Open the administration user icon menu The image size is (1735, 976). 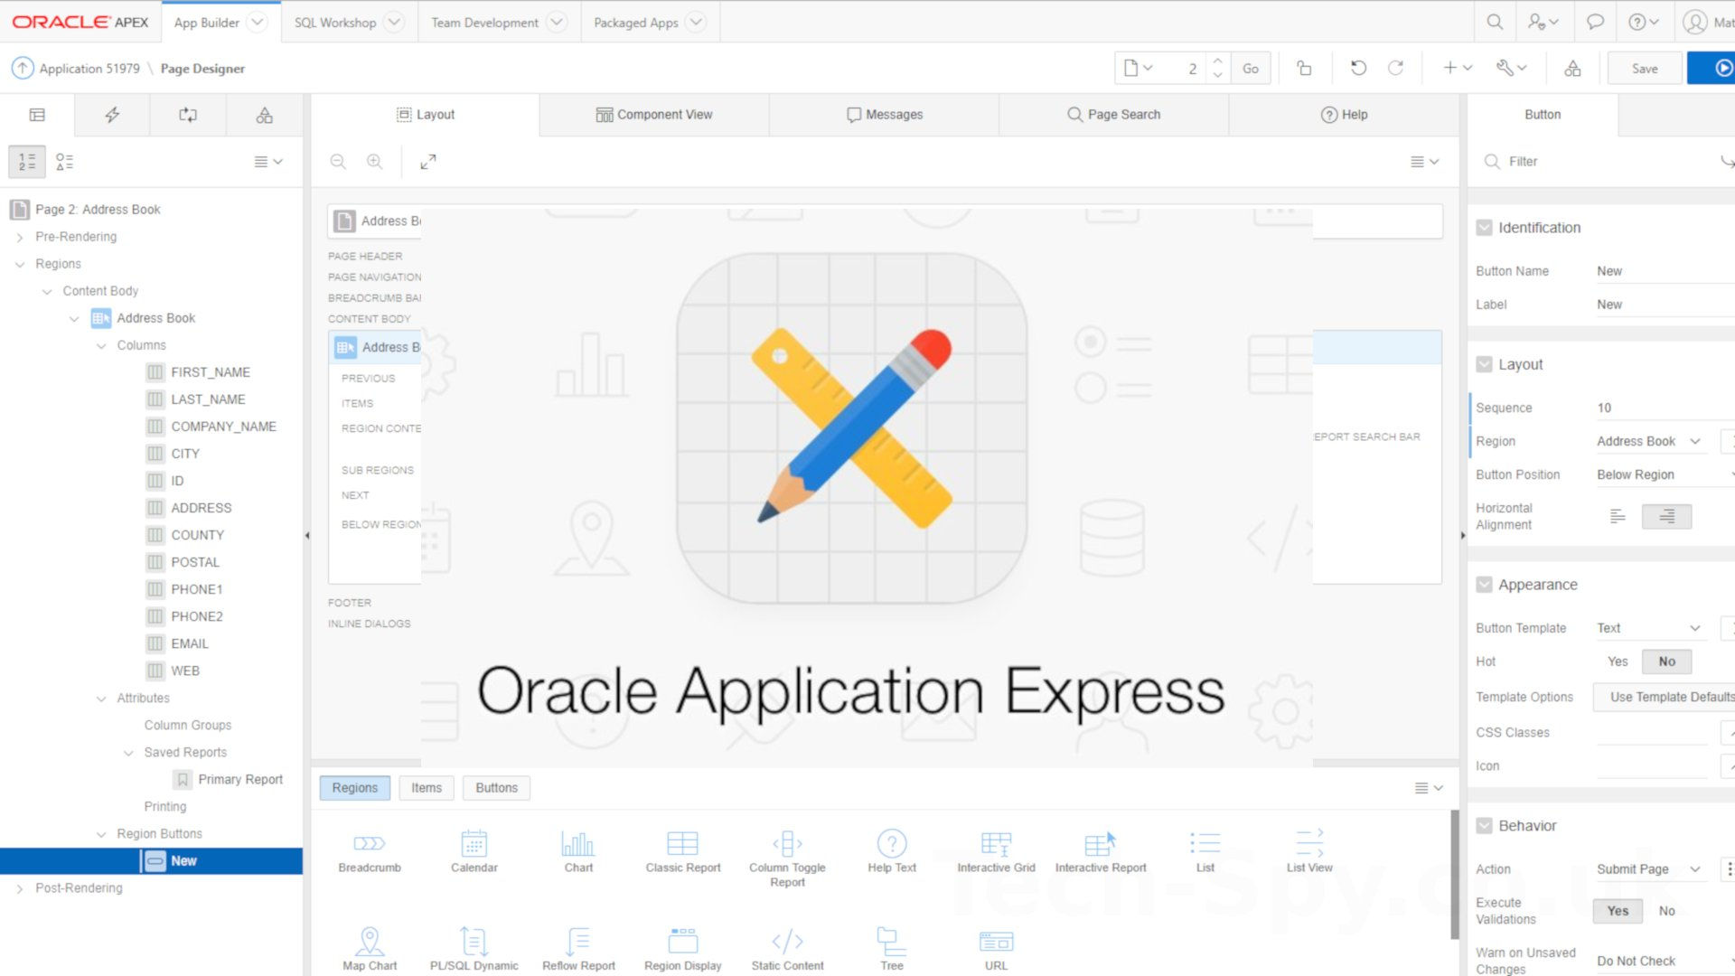pos(1543,22)
